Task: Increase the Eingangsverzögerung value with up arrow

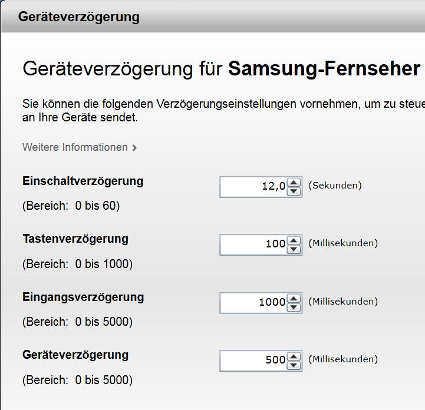Action: [294, 299]
